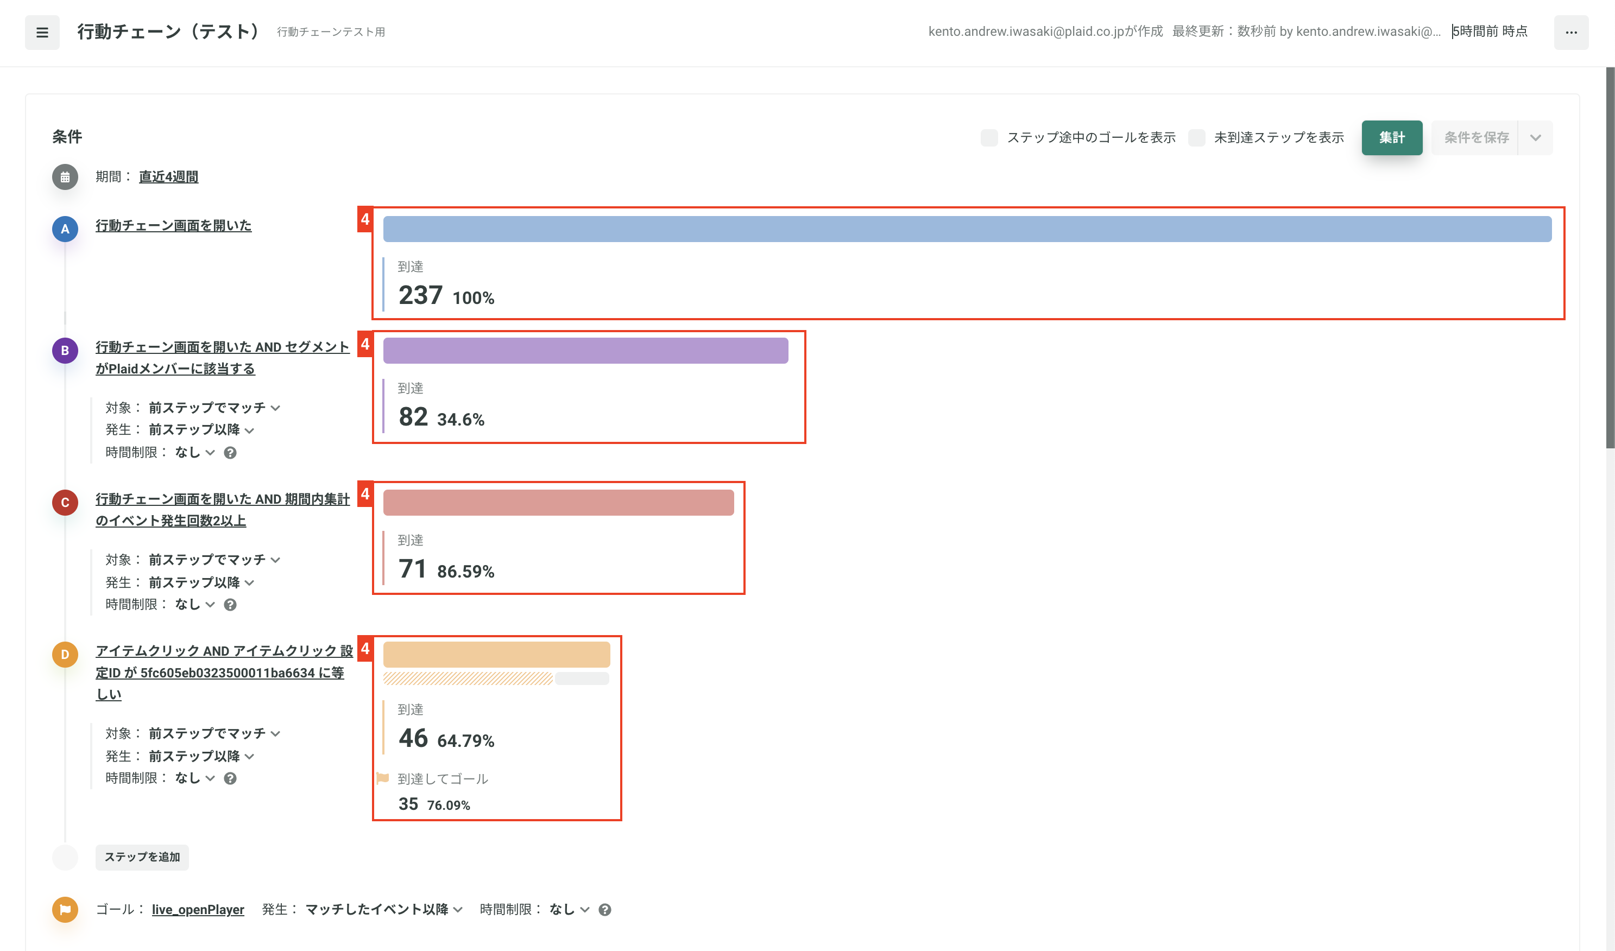This screenshot has width=1615, height=951.
Task: Click ステップを追加 button
Action: coord(142,858)
